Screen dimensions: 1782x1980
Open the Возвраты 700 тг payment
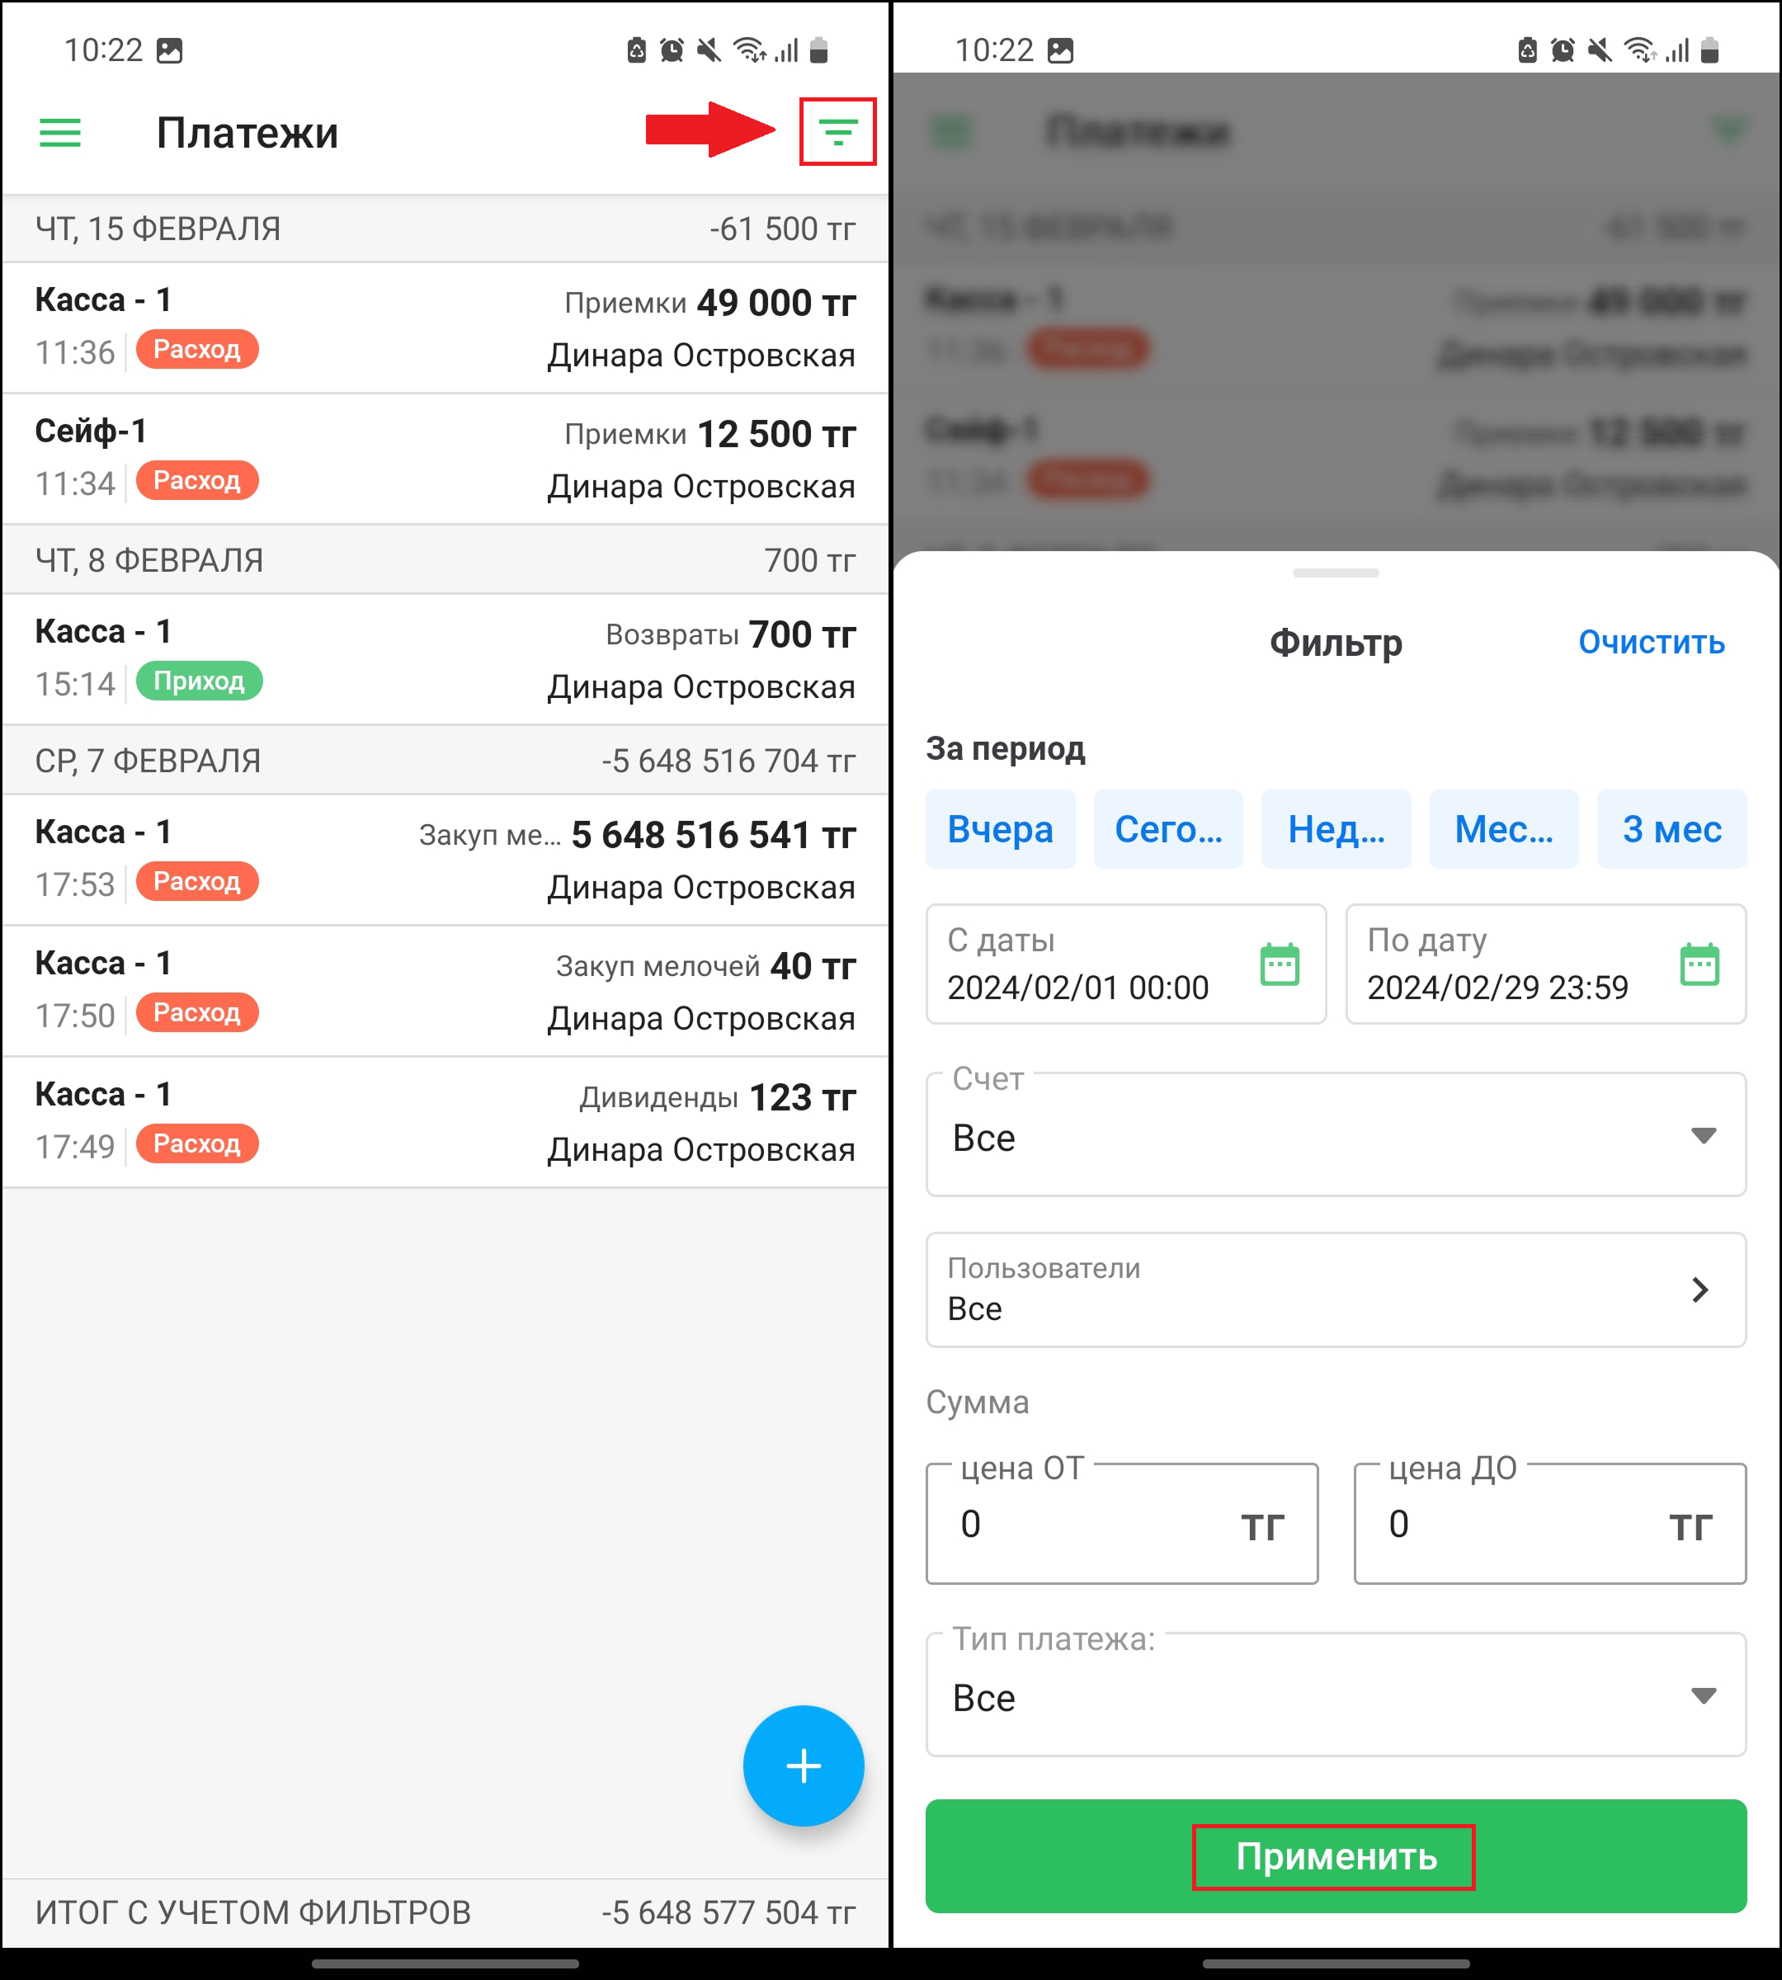point(445,659)
